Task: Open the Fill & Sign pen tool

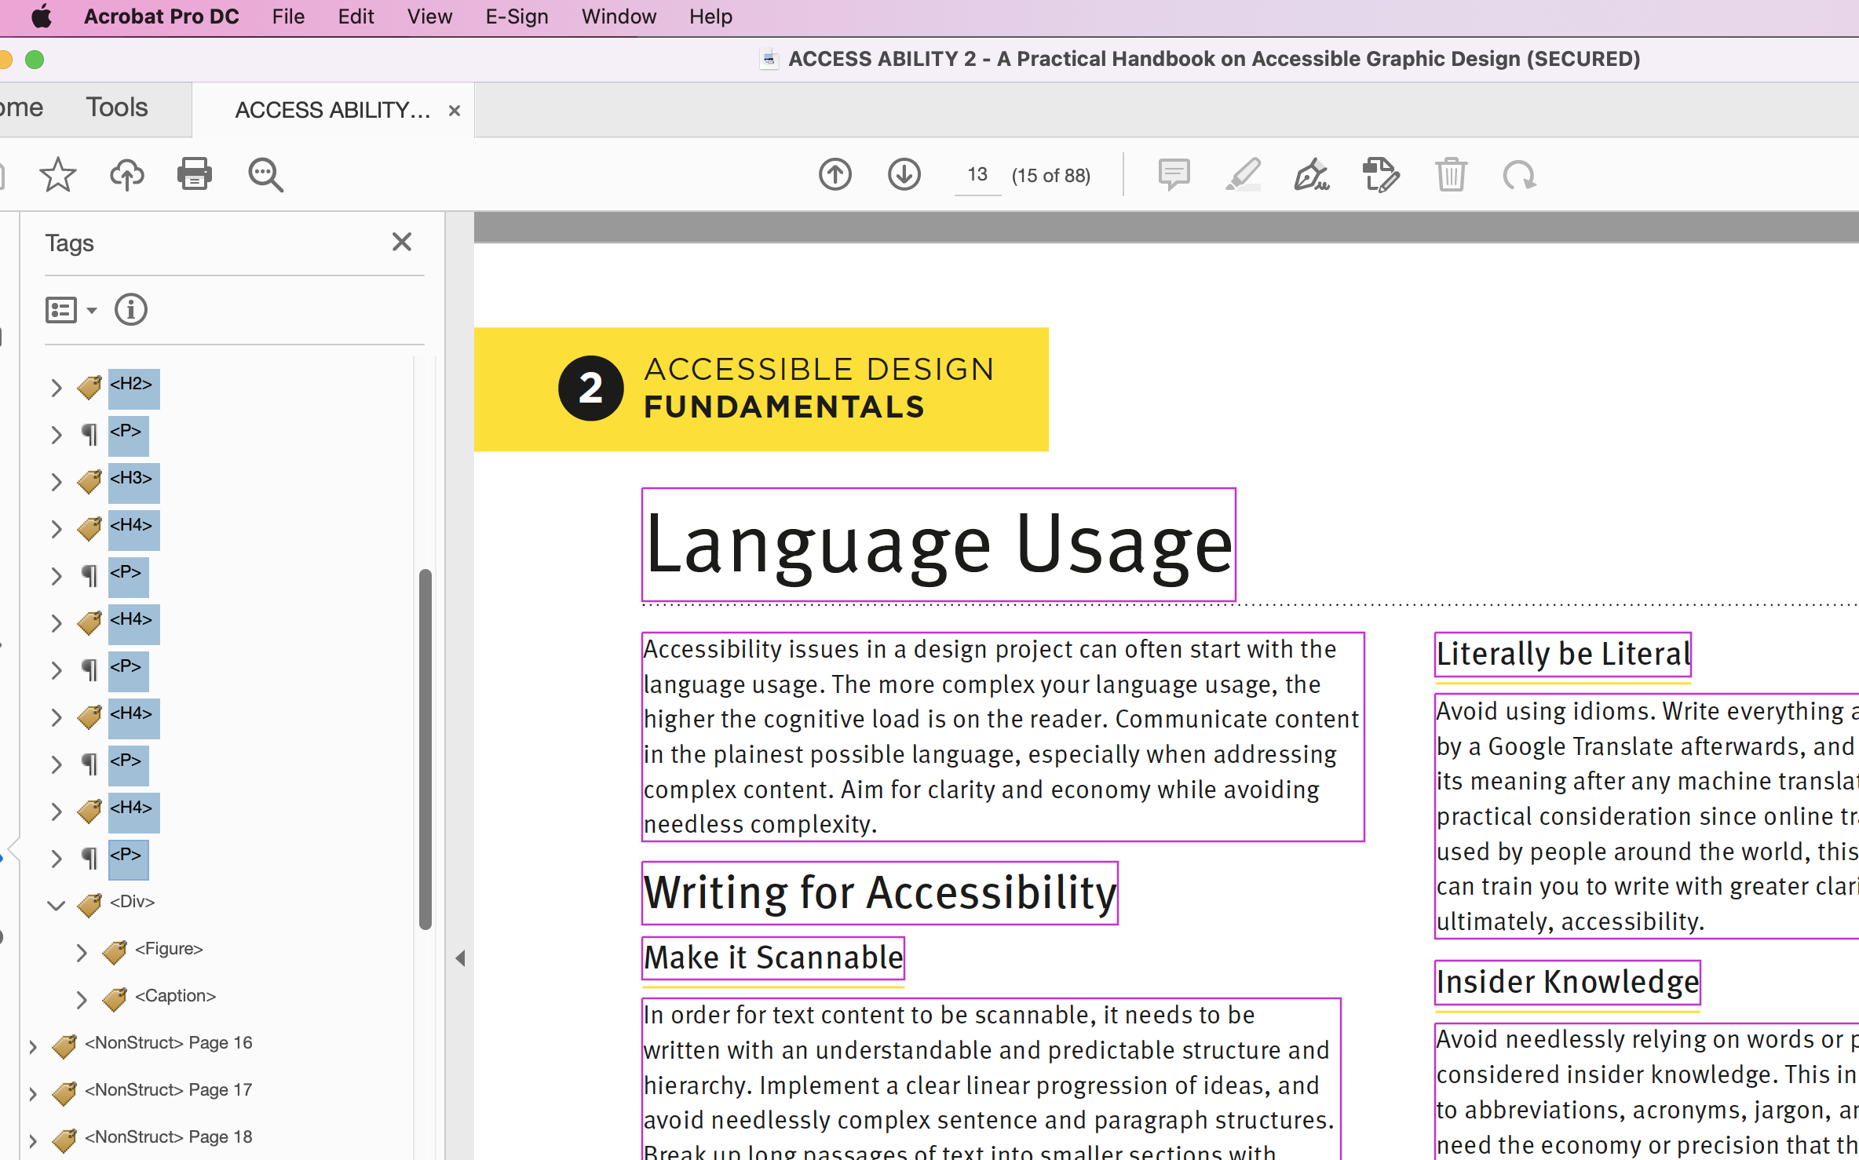Action: tap(1312, 174)
